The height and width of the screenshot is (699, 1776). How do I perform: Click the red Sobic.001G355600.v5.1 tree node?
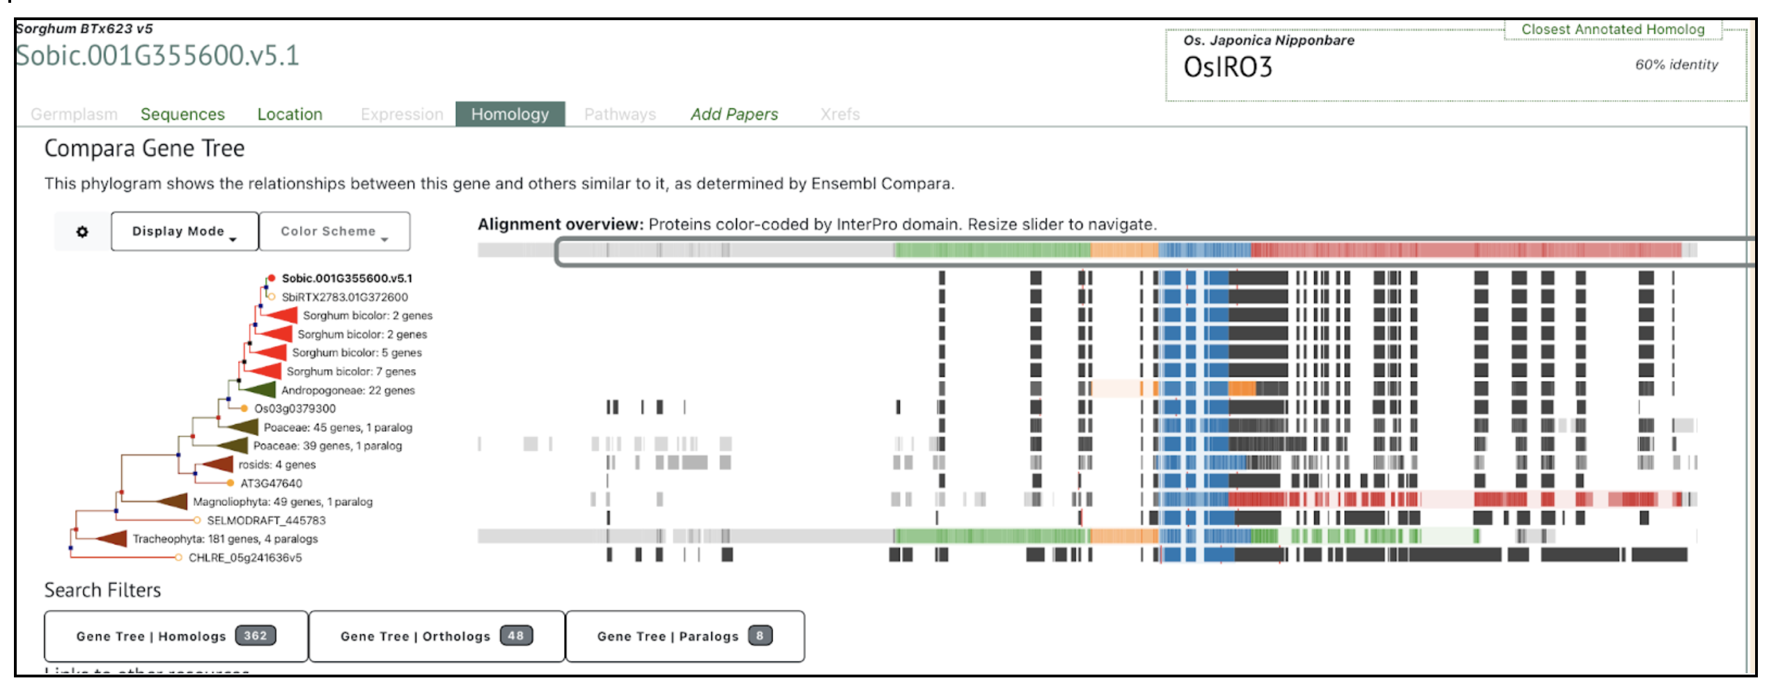[x=272, y=278]
